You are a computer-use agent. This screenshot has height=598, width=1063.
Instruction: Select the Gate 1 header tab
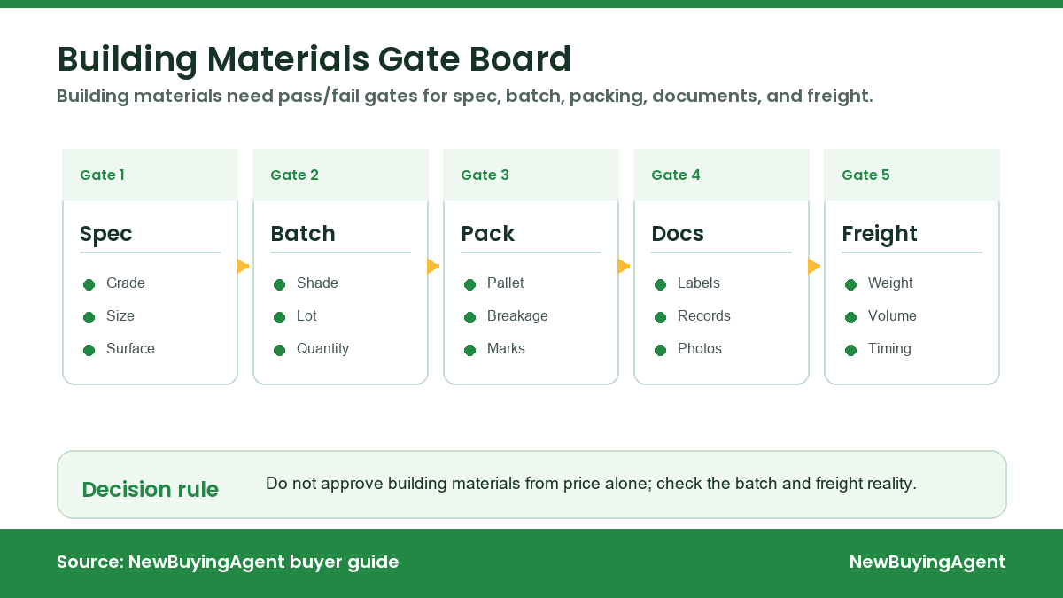[x=151, y=175]
